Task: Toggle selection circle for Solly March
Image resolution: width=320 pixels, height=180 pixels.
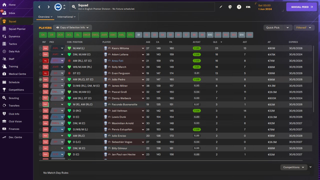Action: point(40,67)
